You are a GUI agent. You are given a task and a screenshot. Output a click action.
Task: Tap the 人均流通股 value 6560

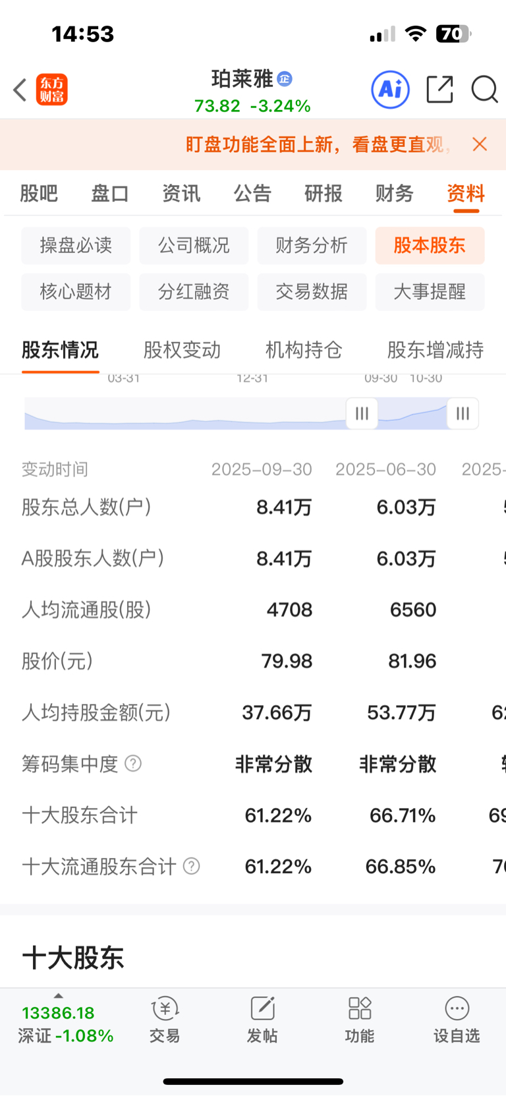click(413, 610)
